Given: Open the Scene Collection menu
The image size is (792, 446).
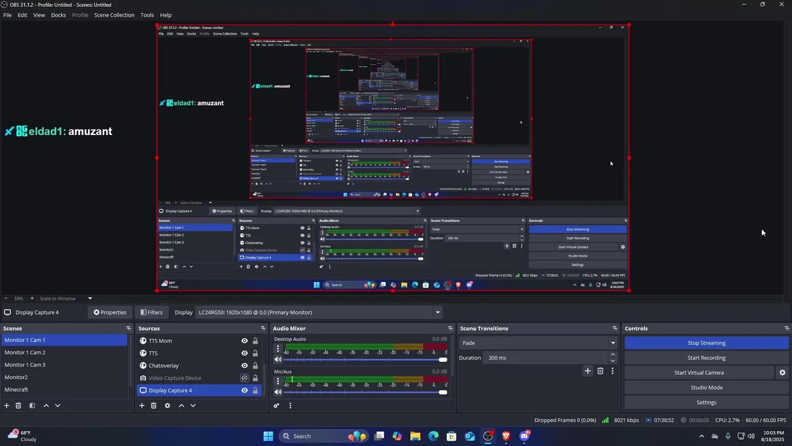Looking at the screenshot, I should click(114, 15).
